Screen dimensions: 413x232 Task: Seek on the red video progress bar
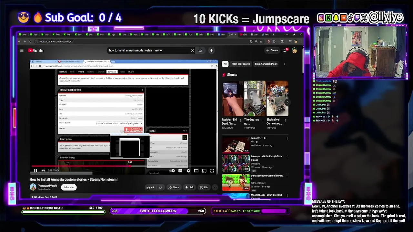click(x=124, y=166)
